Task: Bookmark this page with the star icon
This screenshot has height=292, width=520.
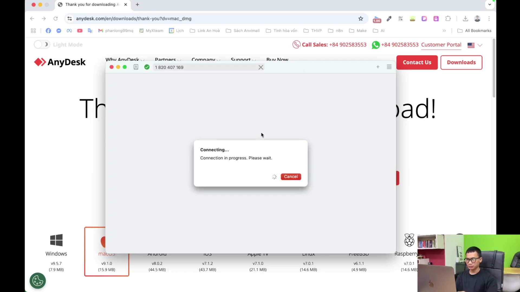Action: tap(360, 19)
